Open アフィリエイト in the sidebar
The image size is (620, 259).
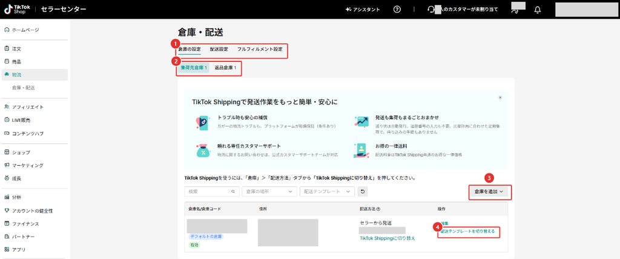(x=28, y=107)
